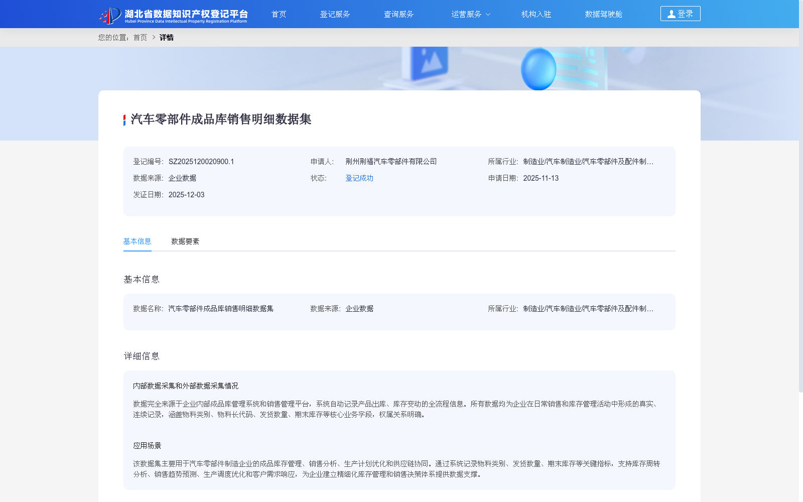Click the user icon in login button
803x502 pixels.
click(x=671, y=14)
